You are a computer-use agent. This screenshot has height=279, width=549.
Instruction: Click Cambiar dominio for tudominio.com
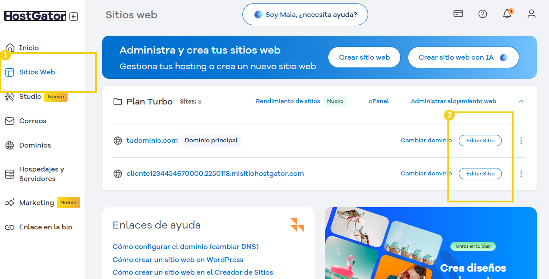pyautogui.click(x=426, y=141)
